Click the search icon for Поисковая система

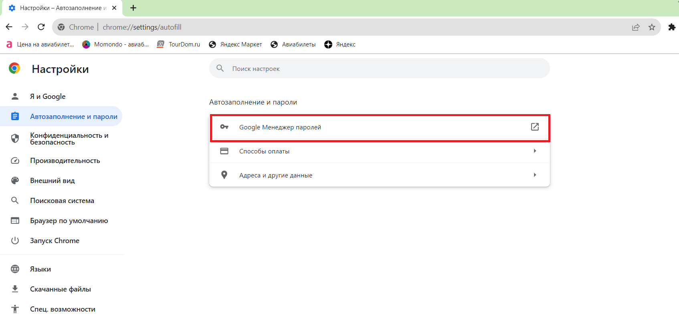point(15,201)
